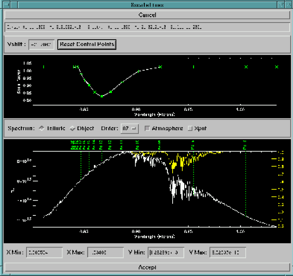This screenshot has width=293, height=276.
Task: Select the Object spectrum radio button
Action: [72, 128]
